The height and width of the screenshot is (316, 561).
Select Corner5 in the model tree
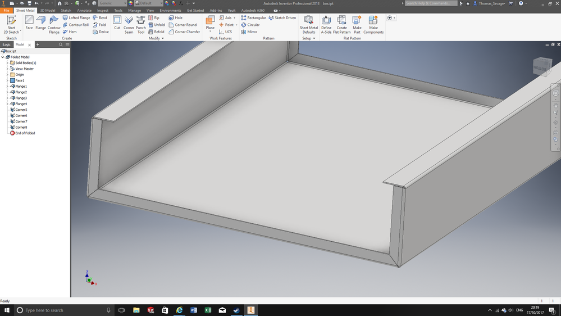(x=21, y=110)
